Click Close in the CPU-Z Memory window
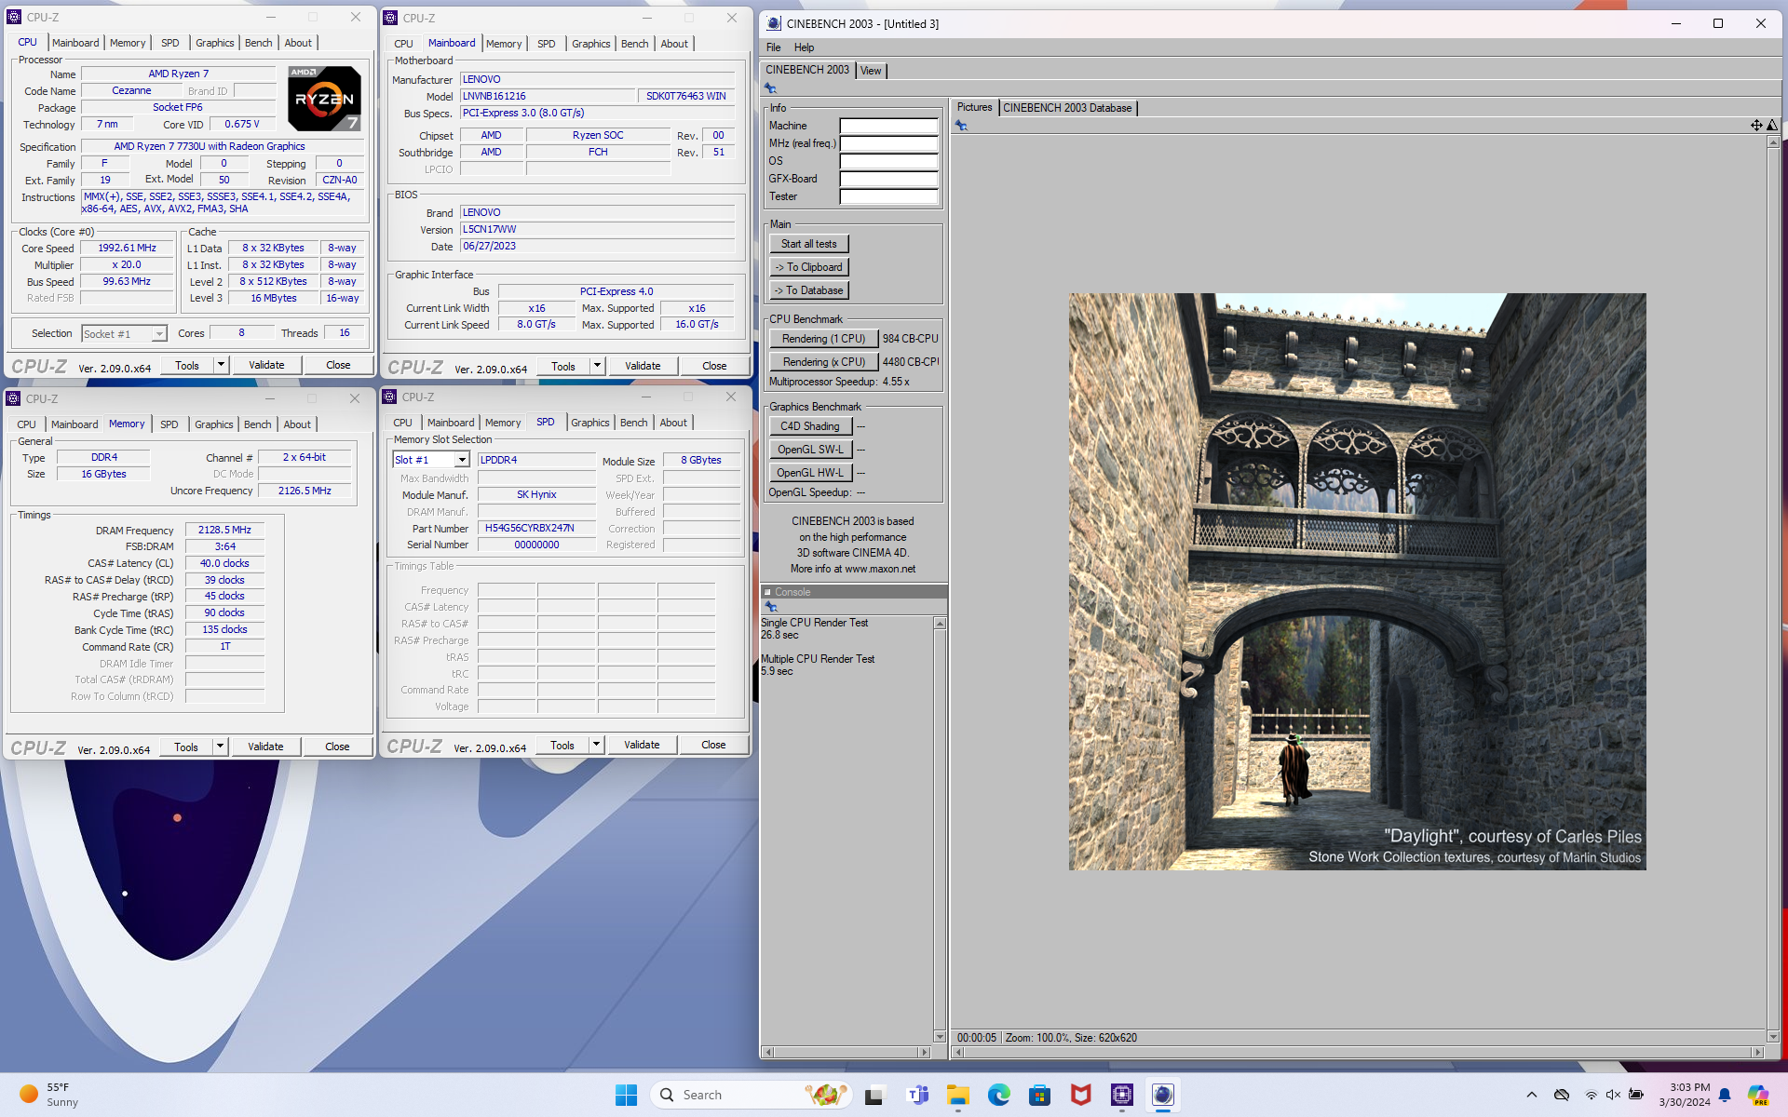Screen dimensions: 1788x1117 [x=337, y=747]
